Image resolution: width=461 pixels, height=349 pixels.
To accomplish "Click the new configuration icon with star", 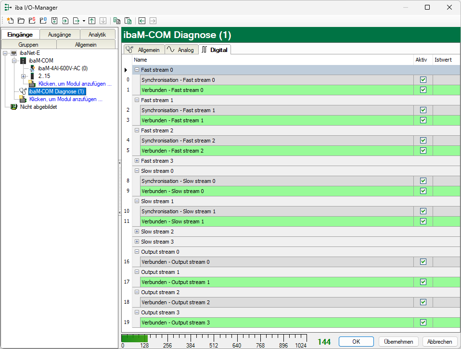I will pyautogui.click(x=10, y=21).
